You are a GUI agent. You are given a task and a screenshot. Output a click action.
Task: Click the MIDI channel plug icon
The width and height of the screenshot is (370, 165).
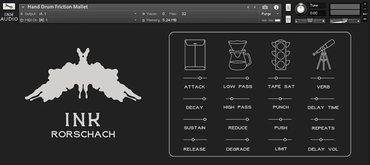22,20
